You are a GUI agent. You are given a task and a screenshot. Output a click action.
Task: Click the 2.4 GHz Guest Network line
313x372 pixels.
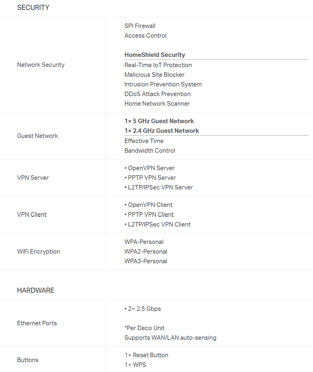[x=162, y=131]
